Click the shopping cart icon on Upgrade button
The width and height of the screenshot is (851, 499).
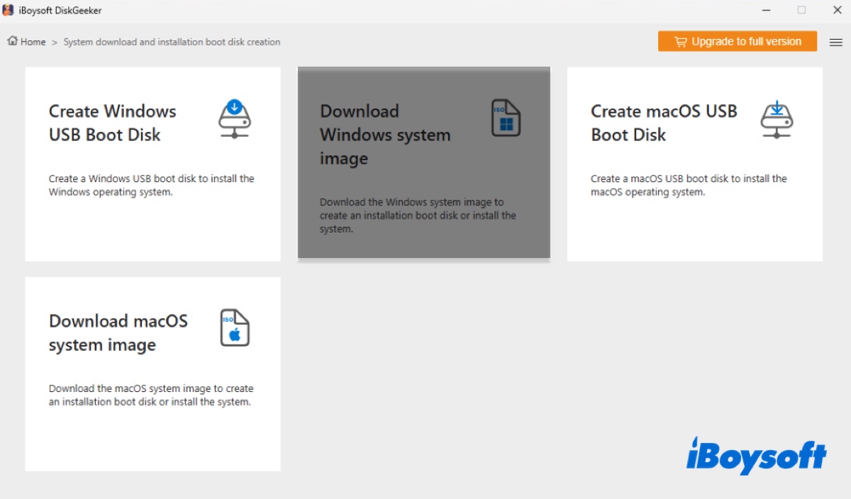click(682, 41)
